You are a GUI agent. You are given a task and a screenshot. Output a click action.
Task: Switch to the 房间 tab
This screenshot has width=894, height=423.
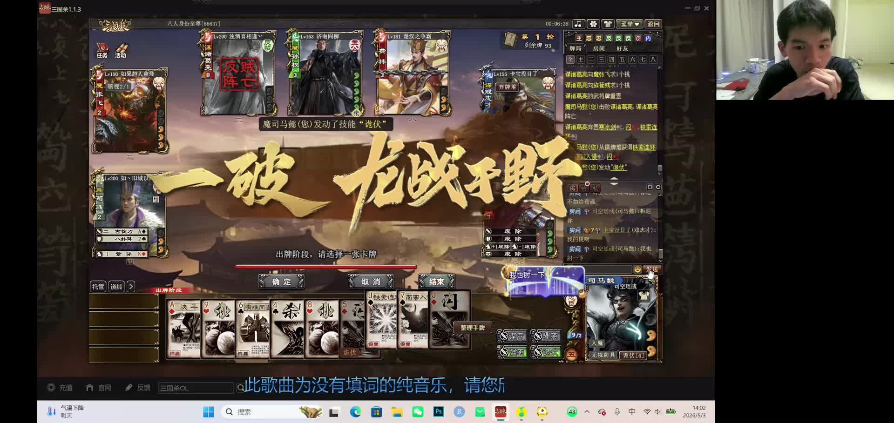tap(599, 48)
